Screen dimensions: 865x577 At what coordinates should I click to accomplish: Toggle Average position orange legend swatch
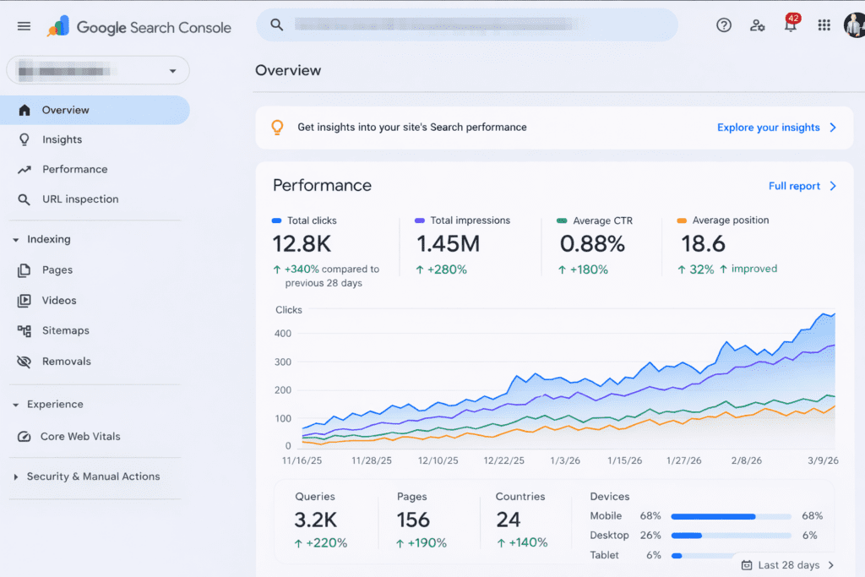tap(682, 220)
